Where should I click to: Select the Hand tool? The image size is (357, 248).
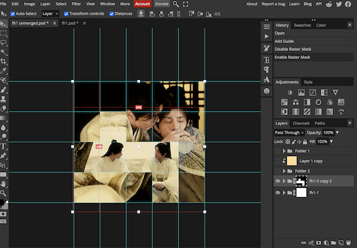[4, 184]
